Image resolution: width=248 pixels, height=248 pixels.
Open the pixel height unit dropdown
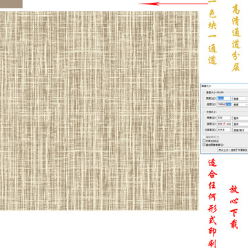(240, 105)
